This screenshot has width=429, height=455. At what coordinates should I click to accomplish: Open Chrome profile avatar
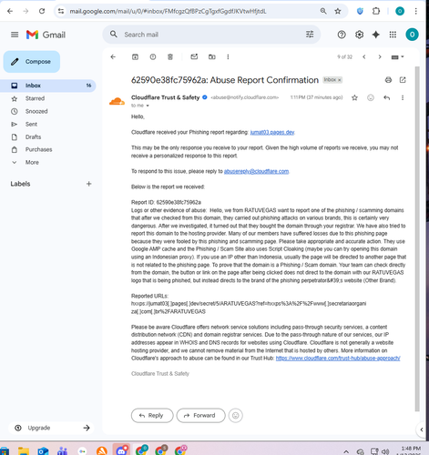click(400, 11)
